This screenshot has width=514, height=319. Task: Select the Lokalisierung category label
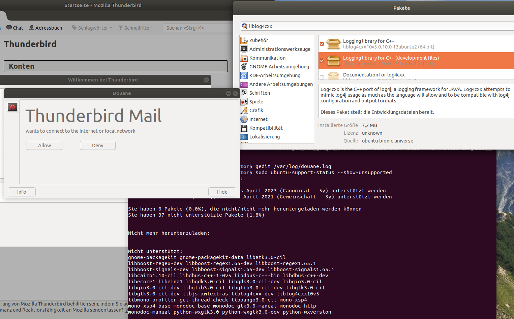[265, 137]
